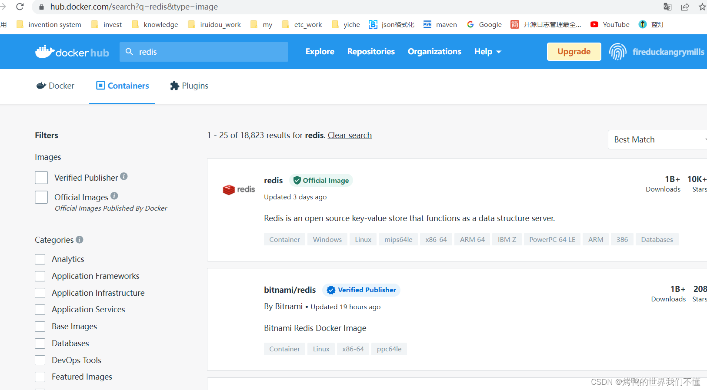Click the redis search input field
This screenshot has width=707, height=390.
tap(204, 52)
